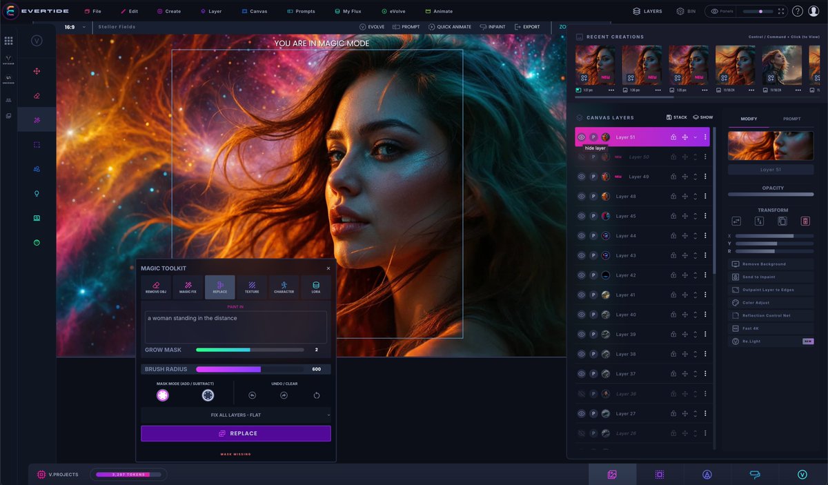The image size is (828, 485).
Task: Click Export in canvas toolbar
Action: pos(527,27)
